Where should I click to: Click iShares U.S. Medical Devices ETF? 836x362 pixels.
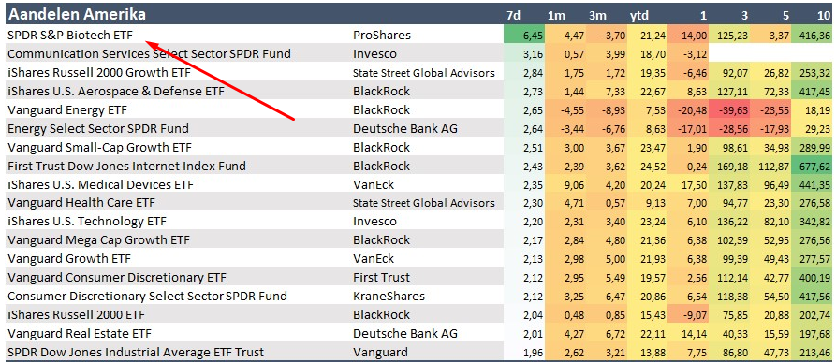pyautogui.click(x=101, y=184)
